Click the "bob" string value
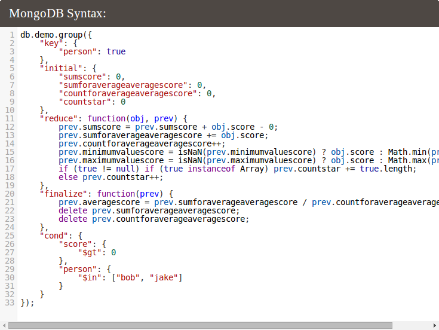 coord(130,277)
